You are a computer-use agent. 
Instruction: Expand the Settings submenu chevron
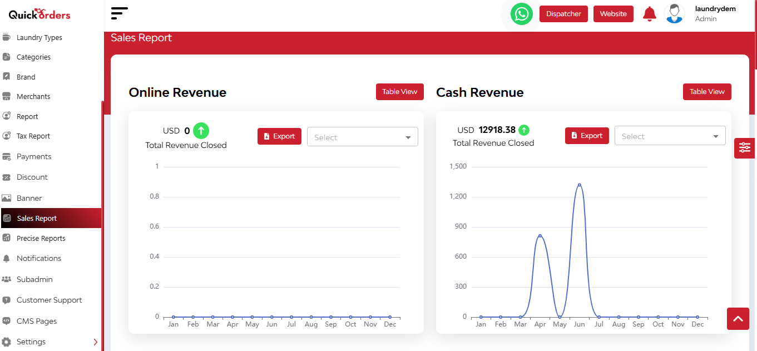96,342
